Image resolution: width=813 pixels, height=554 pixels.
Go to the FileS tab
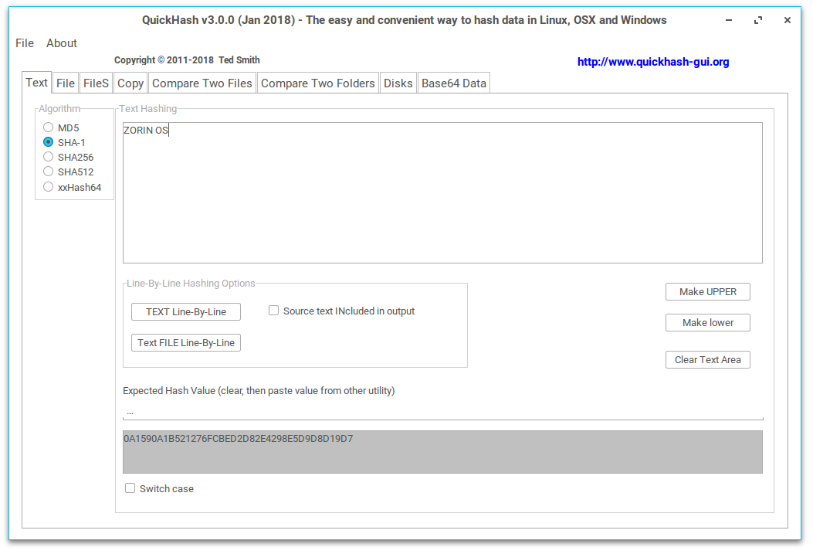pos(96,83)
